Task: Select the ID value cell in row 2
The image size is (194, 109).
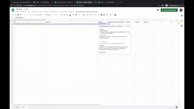Action: tap(30, 24)
